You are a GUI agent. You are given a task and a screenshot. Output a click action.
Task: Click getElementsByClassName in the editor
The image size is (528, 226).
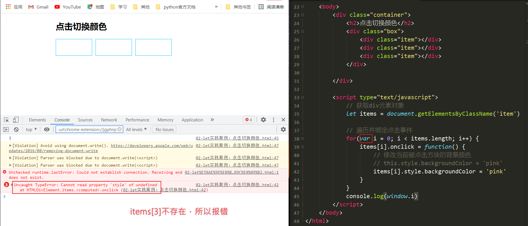[x=455, y=114]
